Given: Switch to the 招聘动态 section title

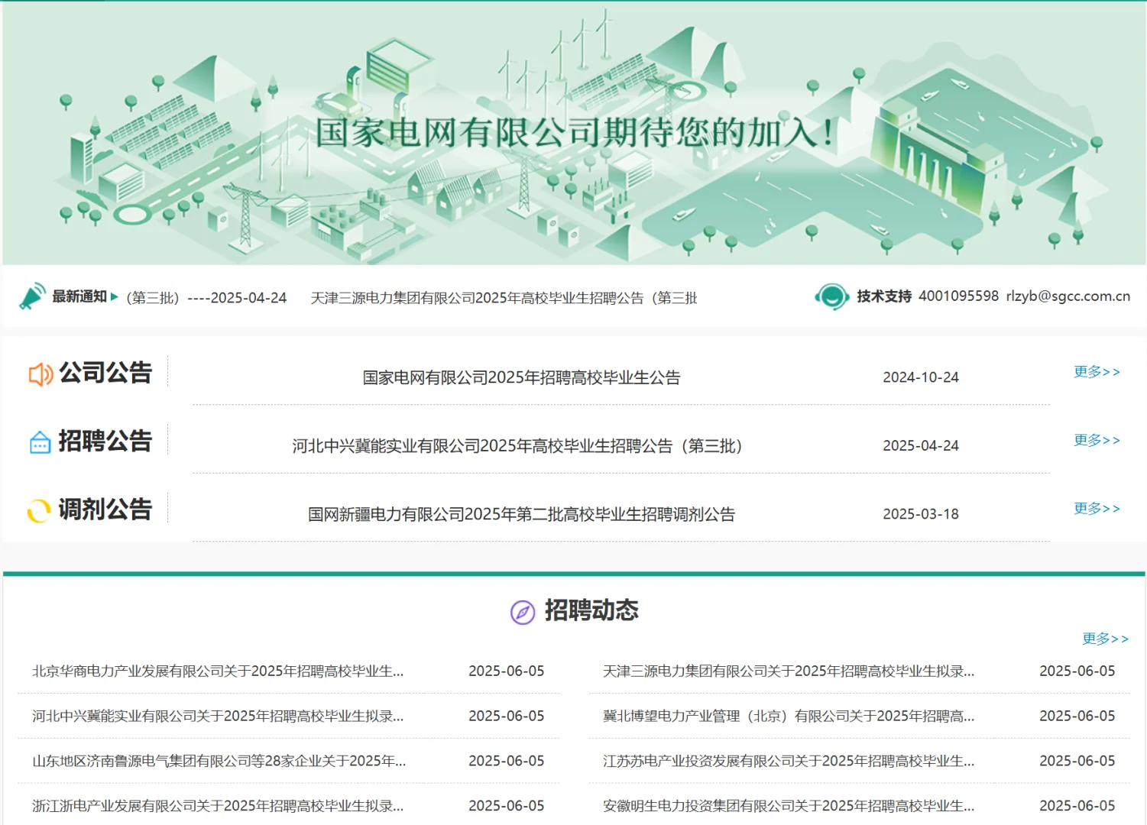Looking at the screenshot, I should click(x=593, y=610).
